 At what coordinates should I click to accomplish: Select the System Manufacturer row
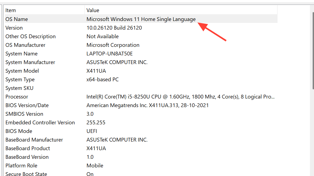30,62
